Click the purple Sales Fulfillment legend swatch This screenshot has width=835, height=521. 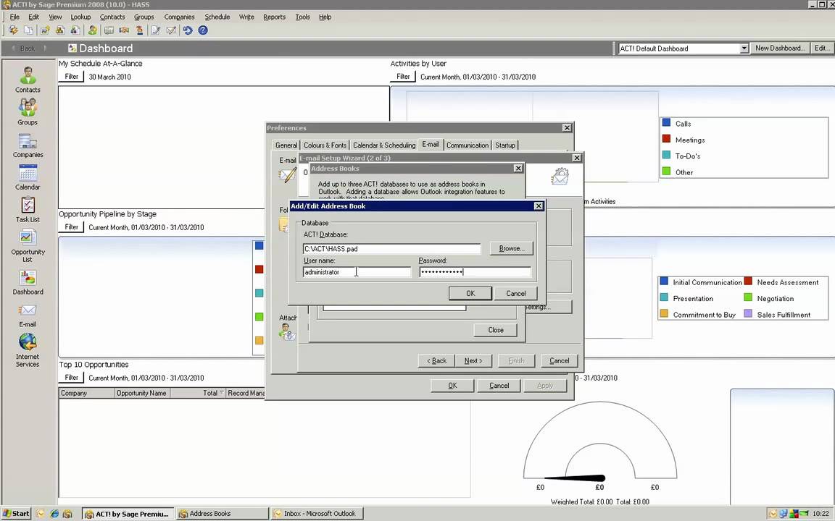point(748,313)
